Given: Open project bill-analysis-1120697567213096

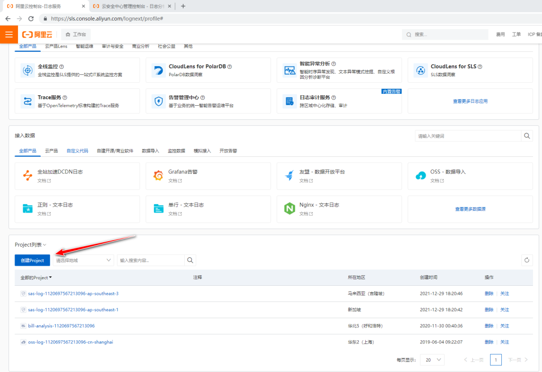Looking at the screenshot, I should pos(61,325).
